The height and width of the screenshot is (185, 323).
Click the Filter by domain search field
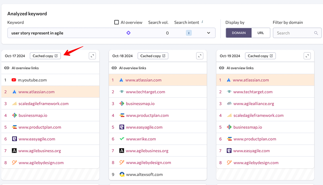[x=293, y=33]
